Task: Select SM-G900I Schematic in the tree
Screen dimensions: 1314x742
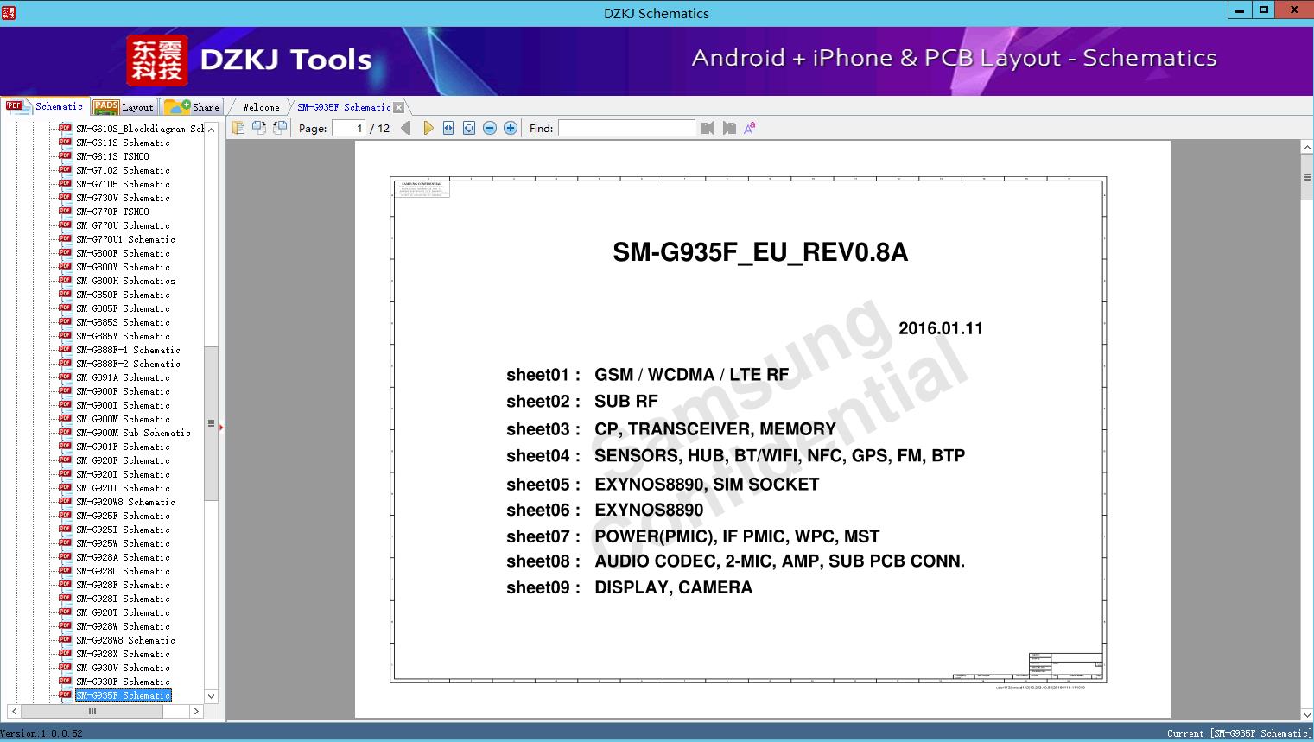Action: pyautogui.click(x=123, y=405)
